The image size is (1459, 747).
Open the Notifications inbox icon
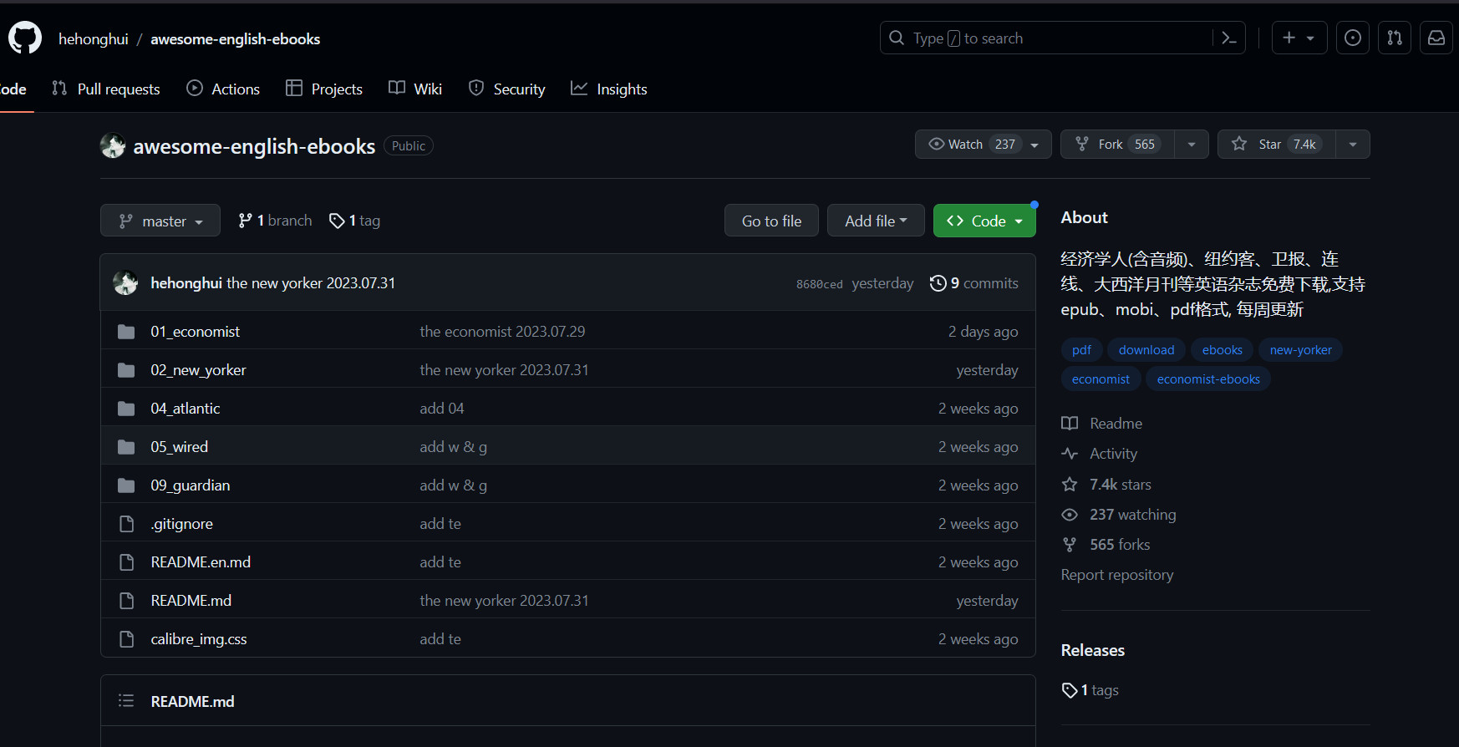click(x=1436, y=38)
